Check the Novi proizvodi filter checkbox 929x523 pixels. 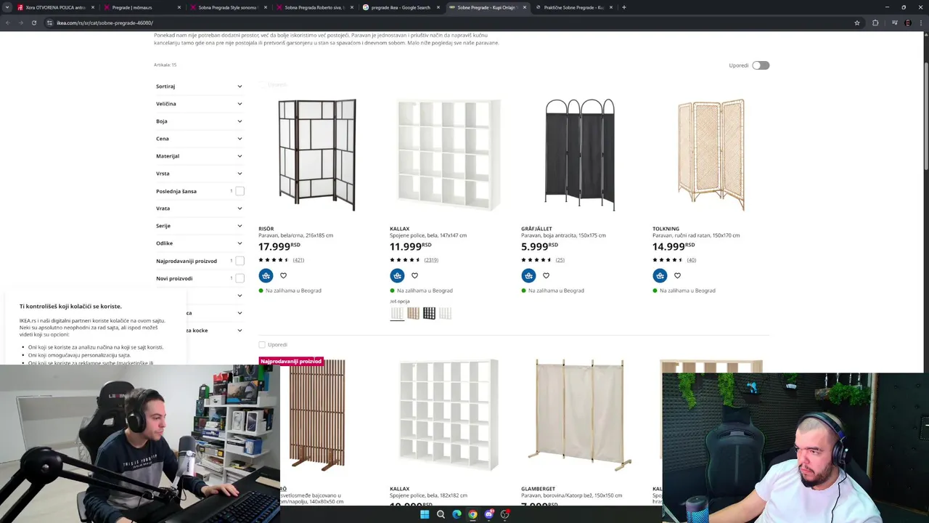point(240,278)
